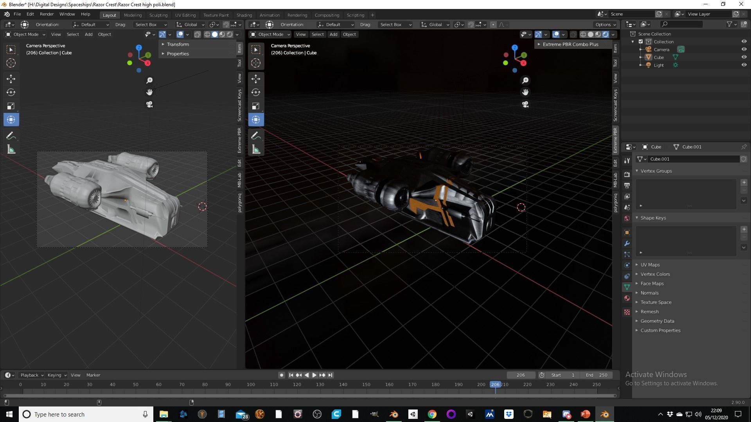Image resolution: width=751 pixels, height=422 pixels.
Task: Click the End frame field showing 250
Action: tap(596, 375)
